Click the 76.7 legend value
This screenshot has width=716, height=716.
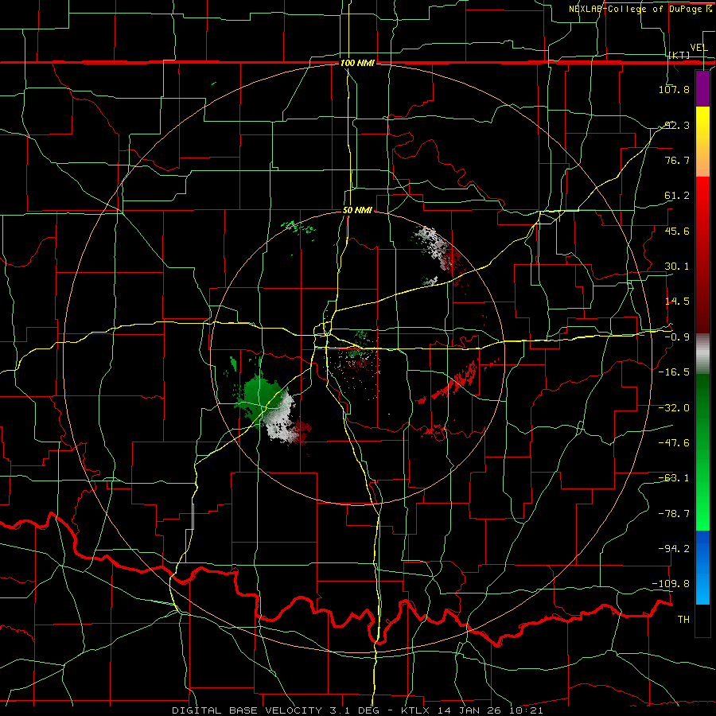coord(677,160)
